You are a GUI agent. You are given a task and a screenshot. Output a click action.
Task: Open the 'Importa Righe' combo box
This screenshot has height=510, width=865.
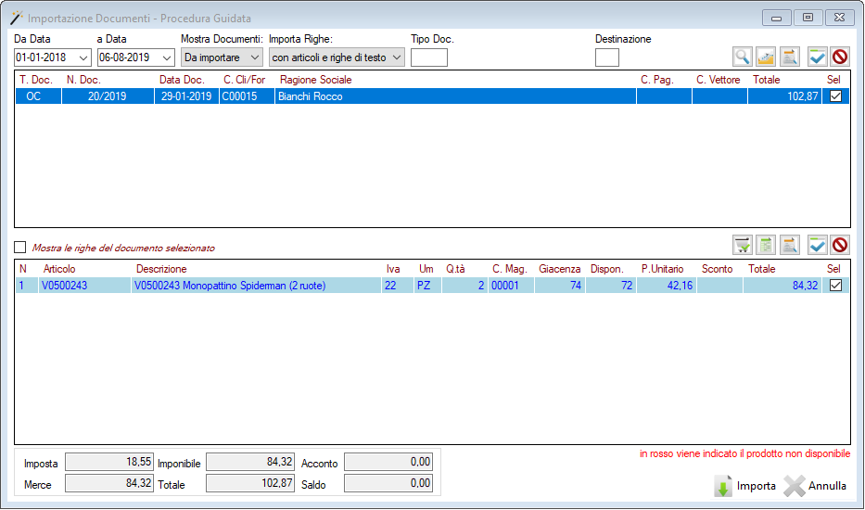click(397, 57)
